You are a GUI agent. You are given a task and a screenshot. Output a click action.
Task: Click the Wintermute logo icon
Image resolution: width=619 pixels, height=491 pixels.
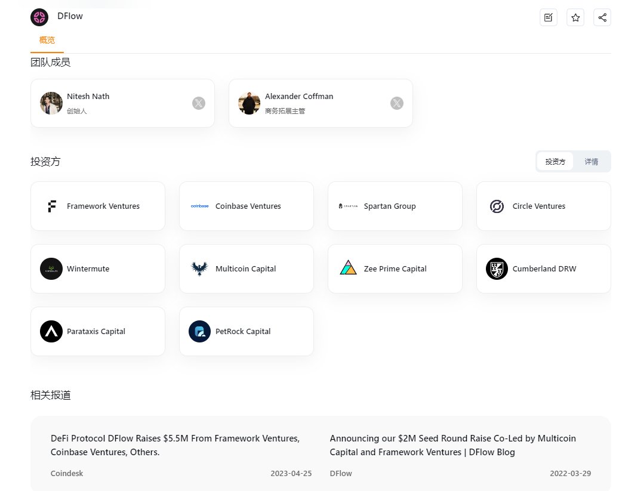pyautogui.click(x=51, y=269)
